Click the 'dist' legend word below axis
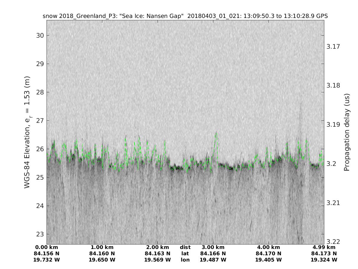The image size is (358, 269). [185, 247]
